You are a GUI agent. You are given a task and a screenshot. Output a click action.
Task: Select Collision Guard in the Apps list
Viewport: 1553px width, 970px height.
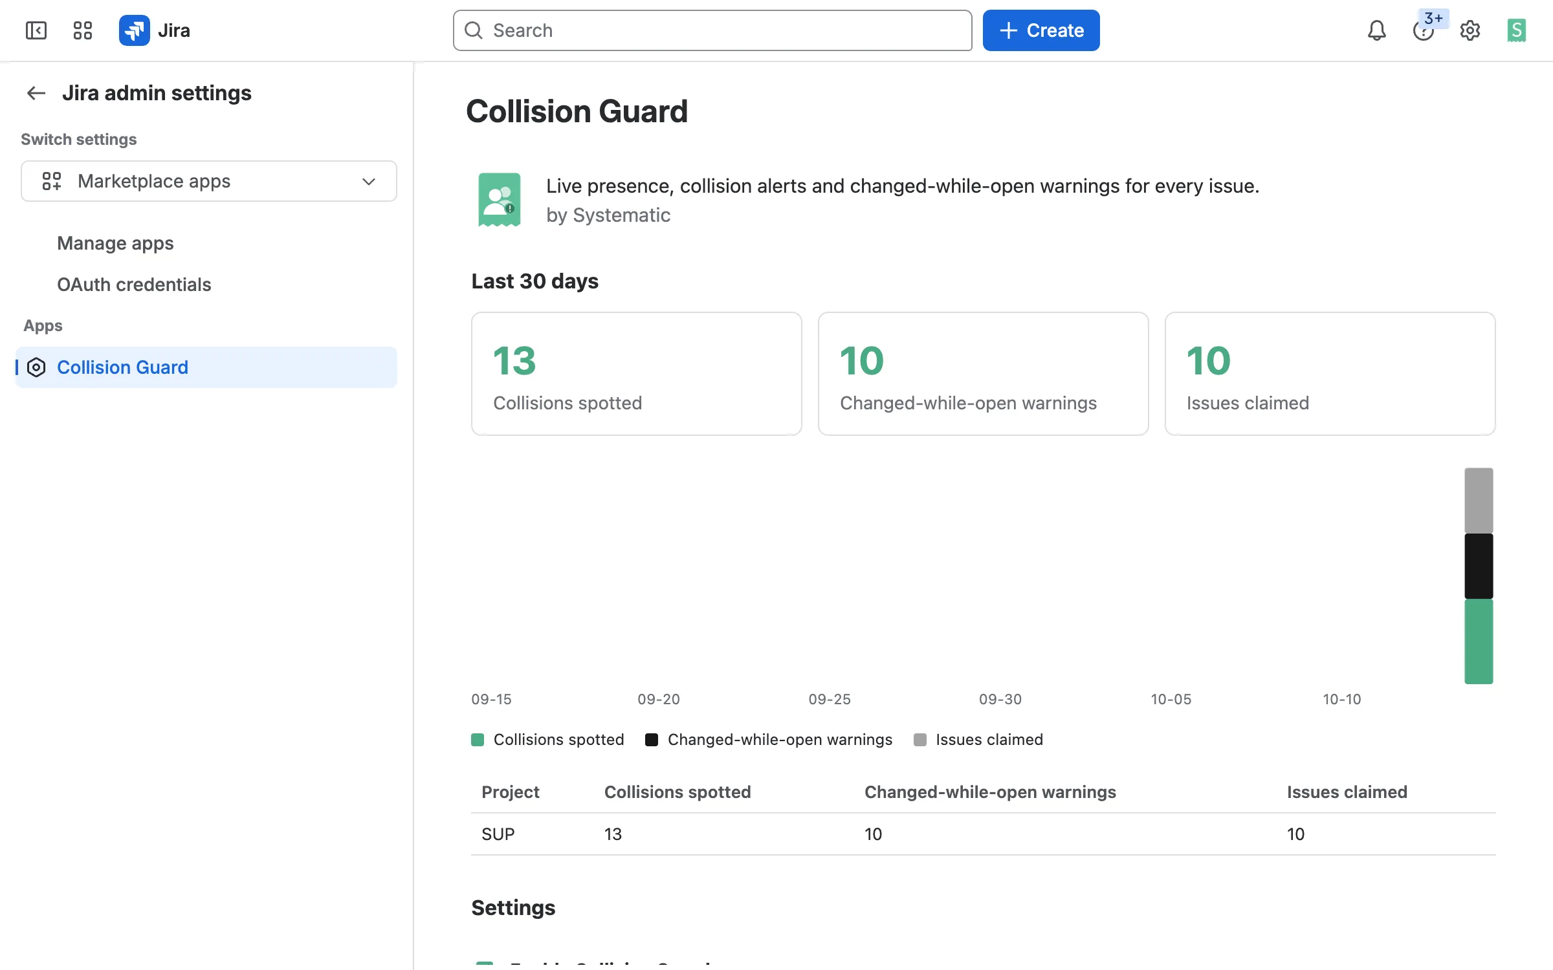pos(206,367)
